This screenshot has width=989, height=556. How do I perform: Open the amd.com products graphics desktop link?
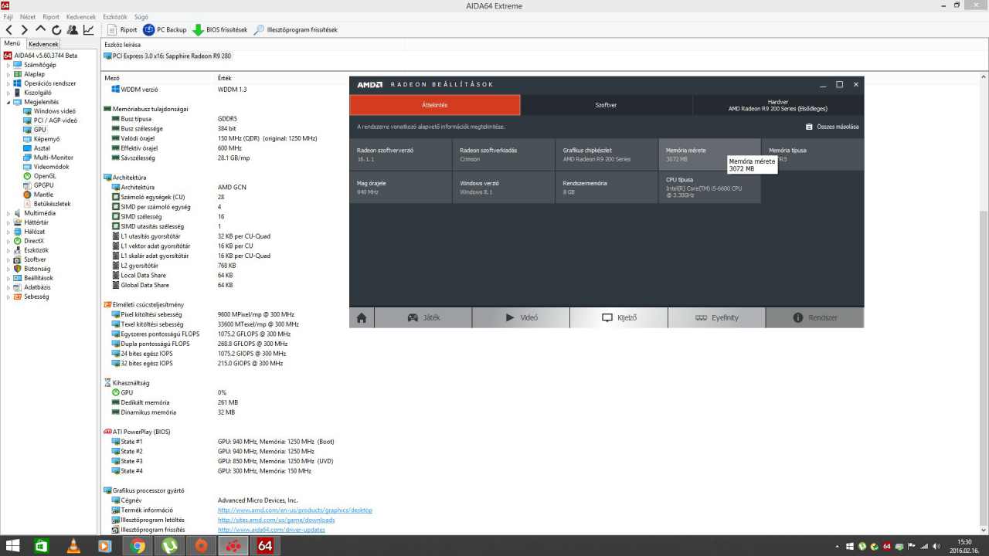[x=295, y=510]
